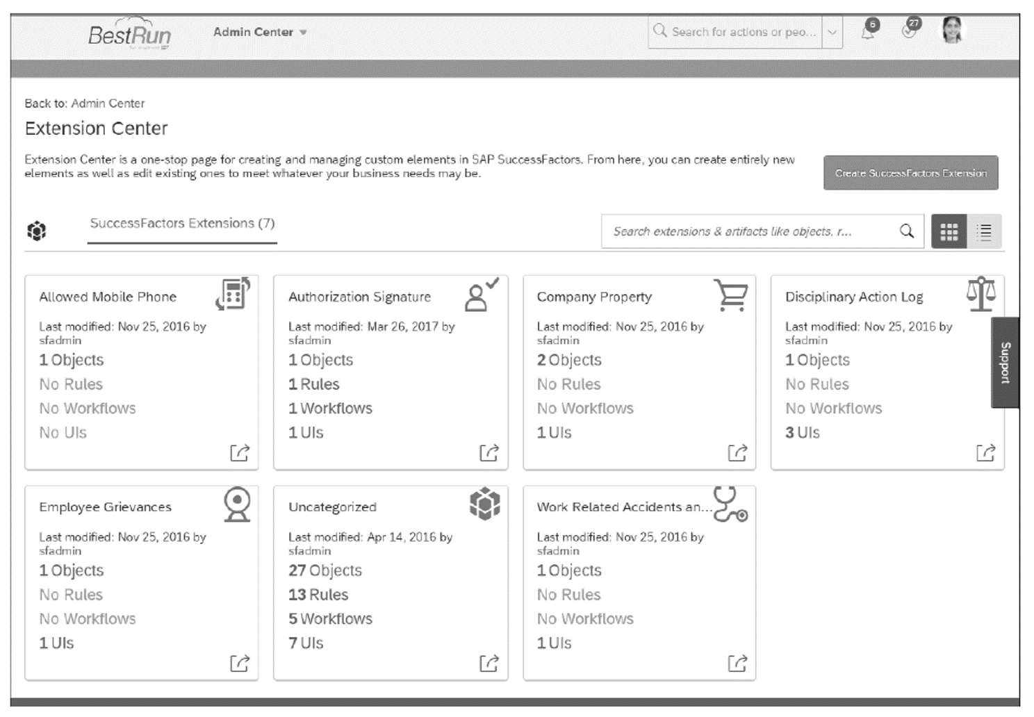This screenshot has height=717, width=1034.
Task: Go back to Admin Center link
Action: (108, 104)
